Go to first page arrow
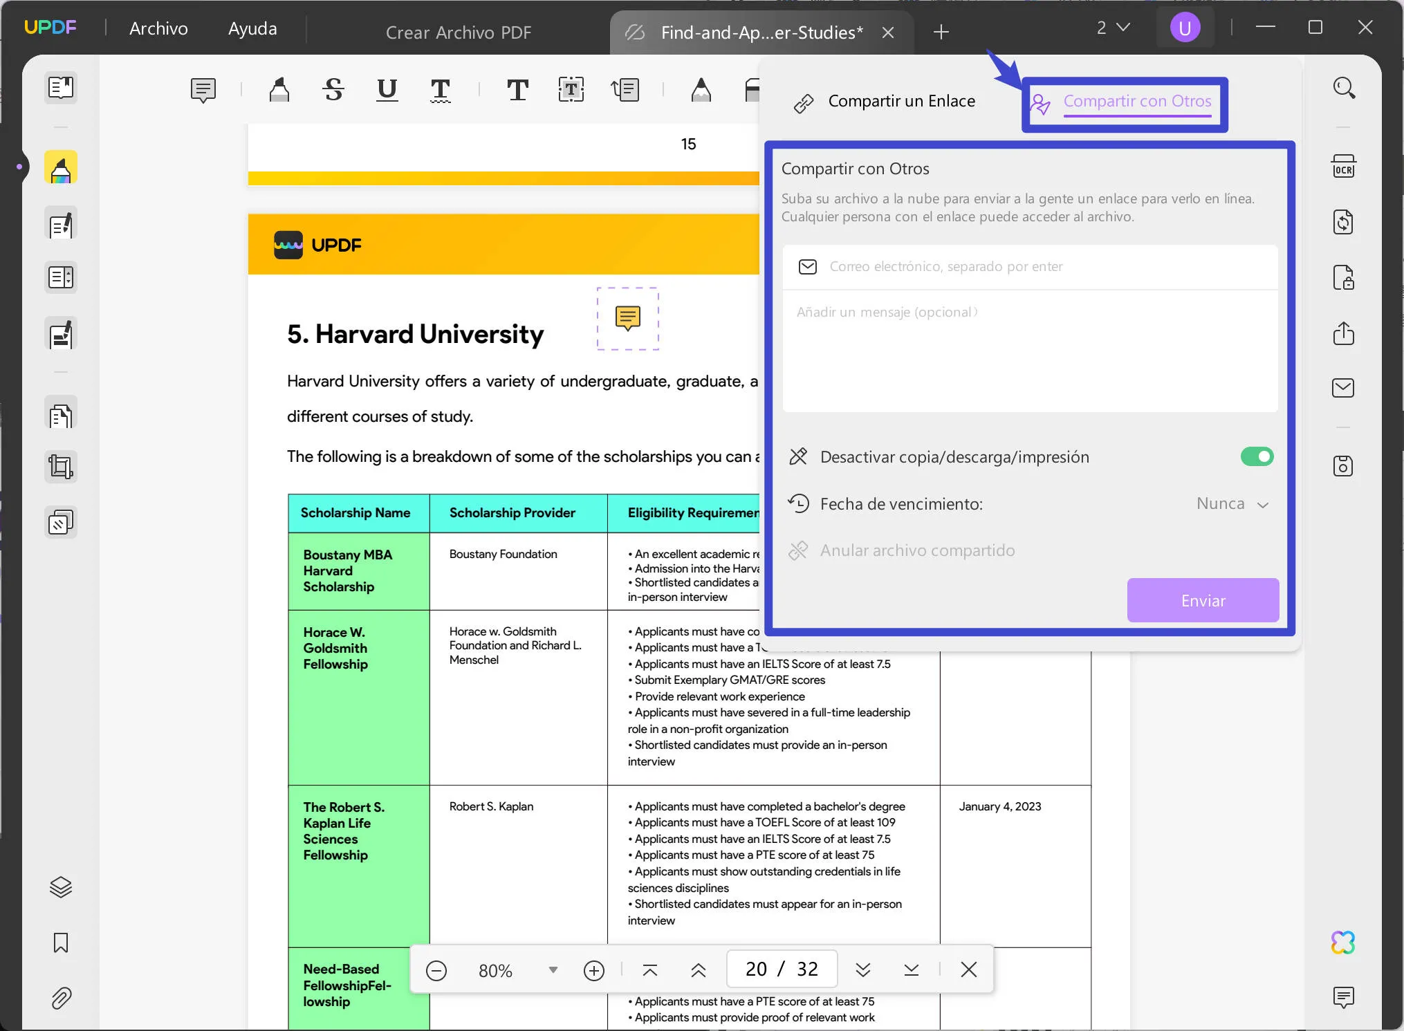 coord(650,970)
